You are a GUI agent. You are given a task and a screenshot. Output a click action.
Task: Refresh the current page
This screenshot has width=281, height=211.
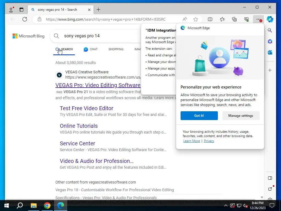pyautogui.click(x=25, y=19)
